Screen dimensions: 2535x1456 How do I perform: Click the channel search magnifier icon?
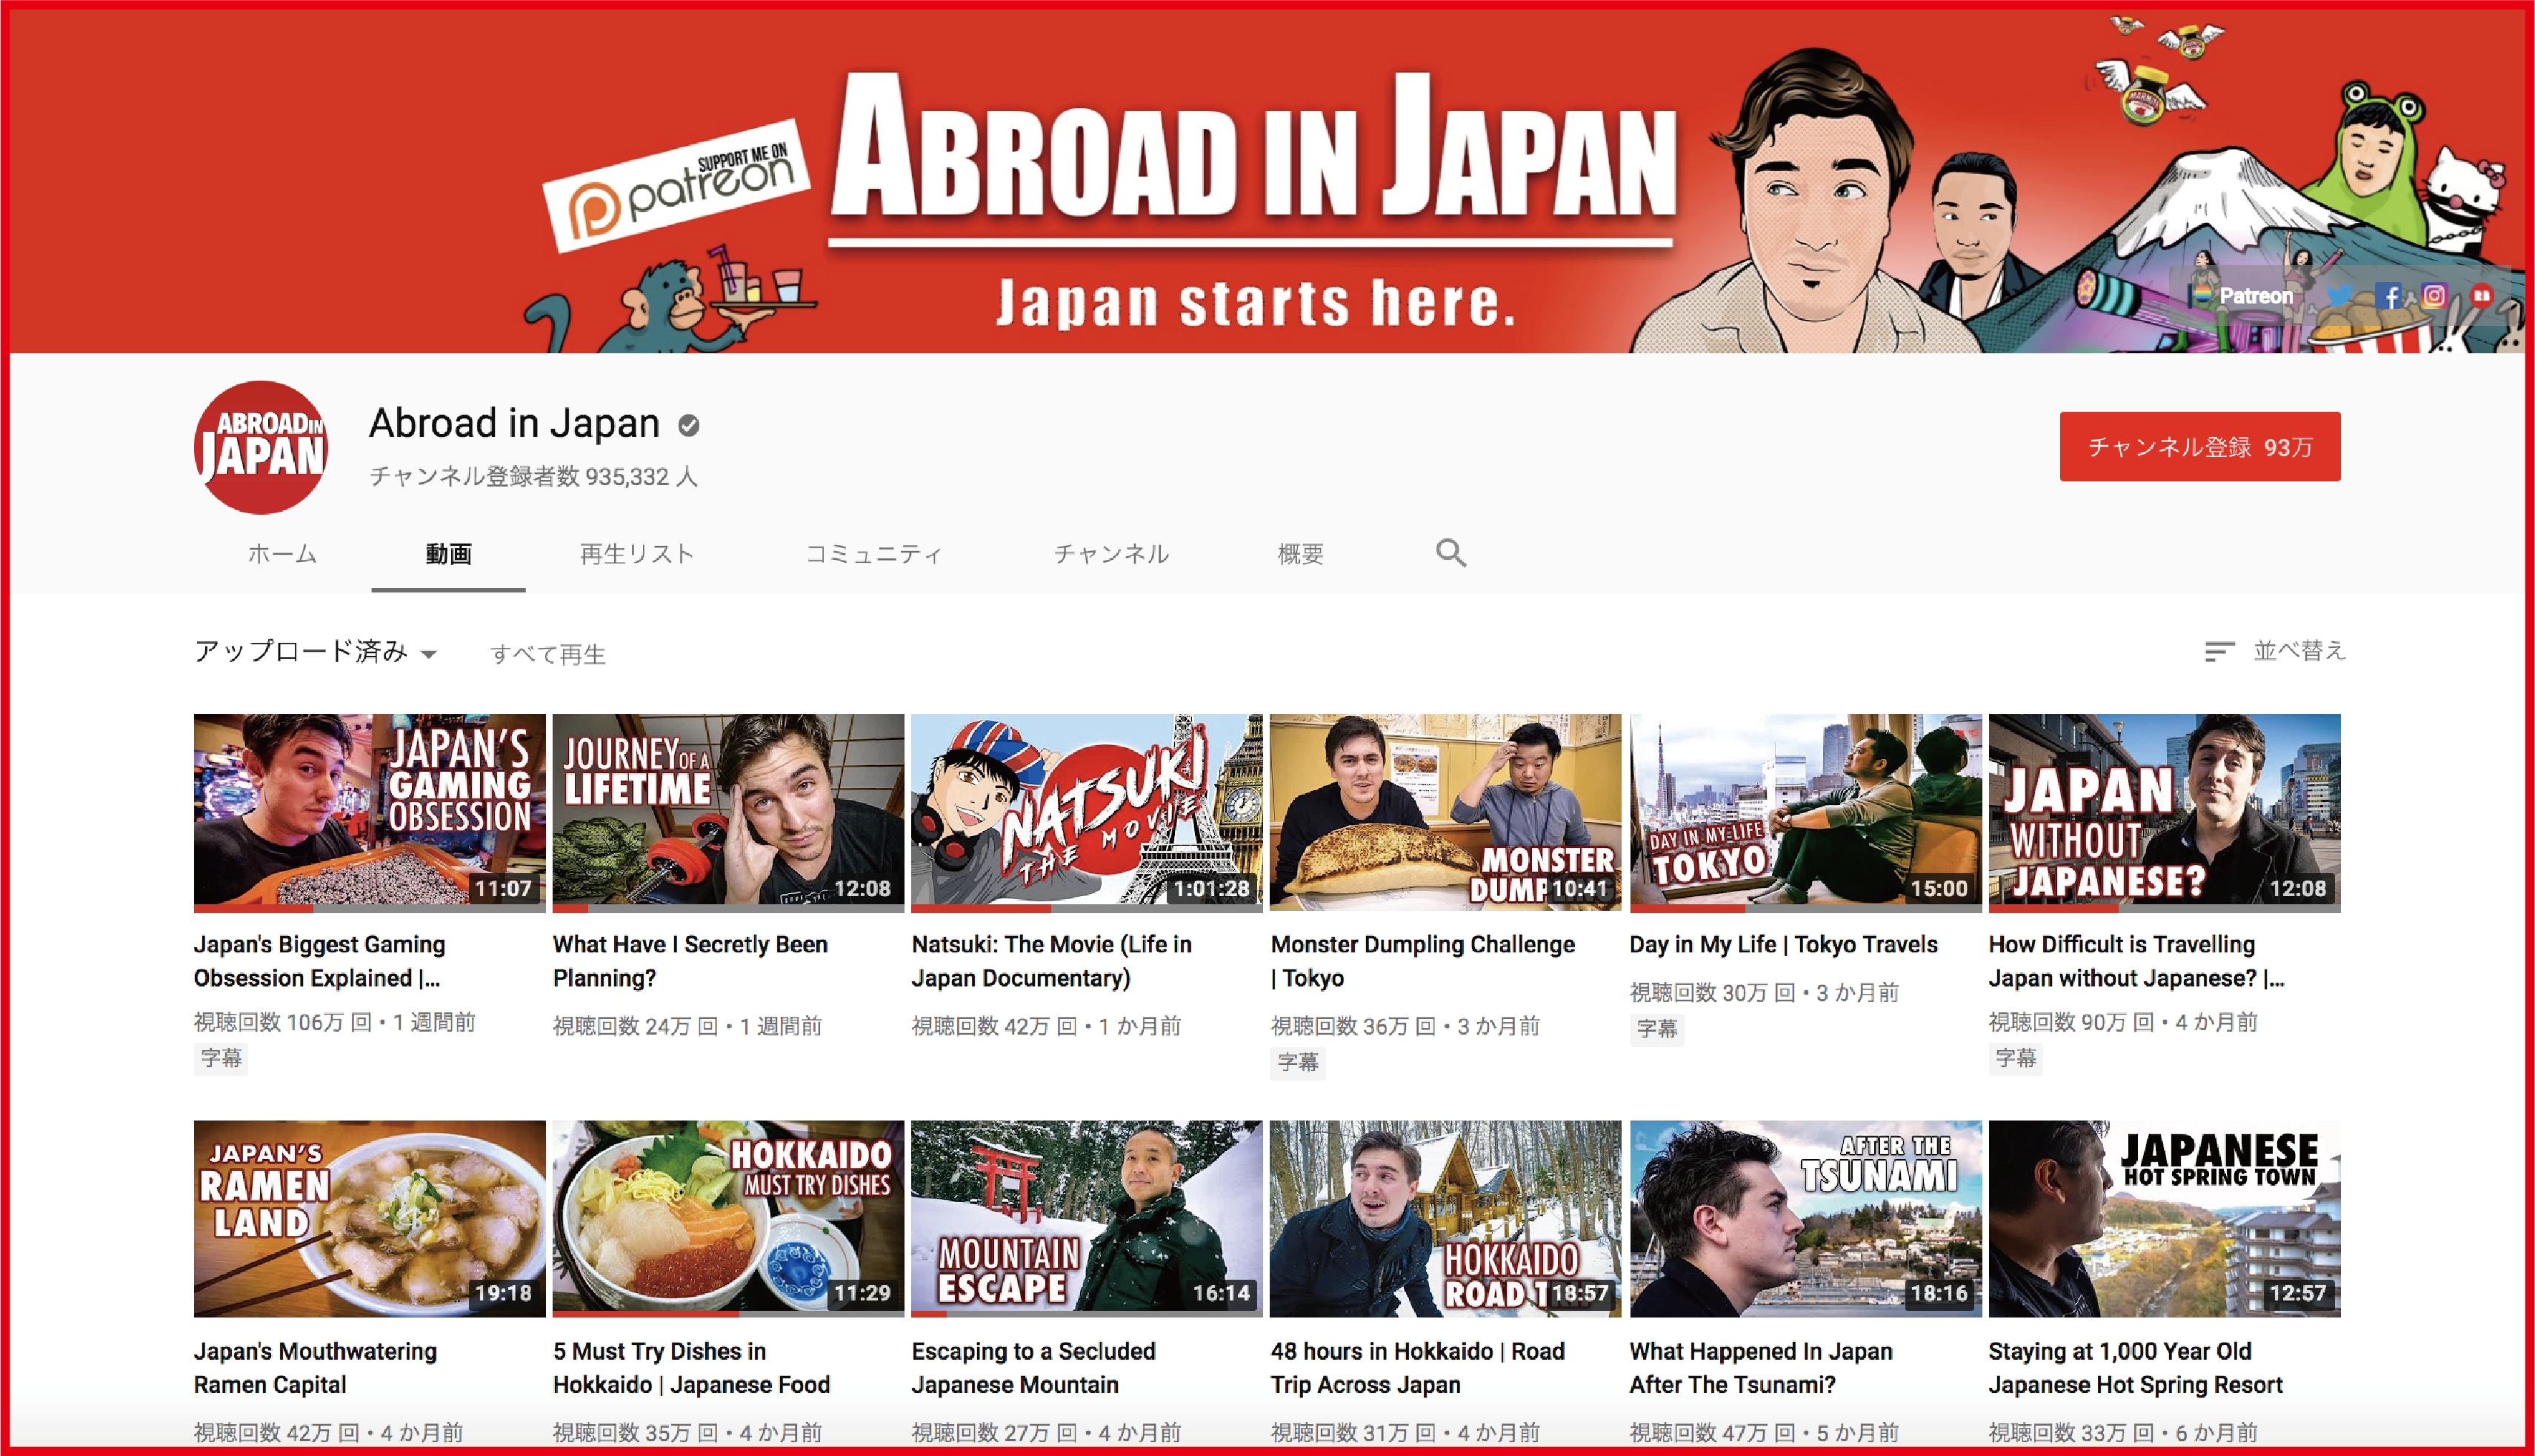point(1451,553)
